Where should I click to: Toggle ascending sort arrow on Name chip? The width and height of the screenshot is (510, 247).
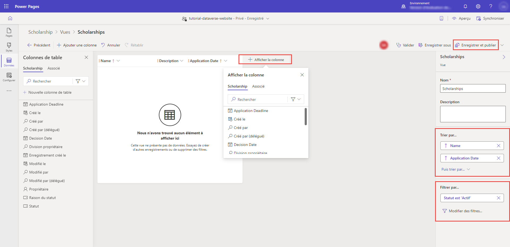(446, 146)
